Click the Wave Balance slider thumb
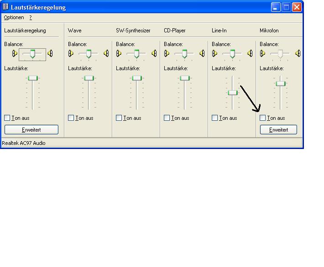The width and height of the screenshot is (324, 267). click(x=89, y=54)
